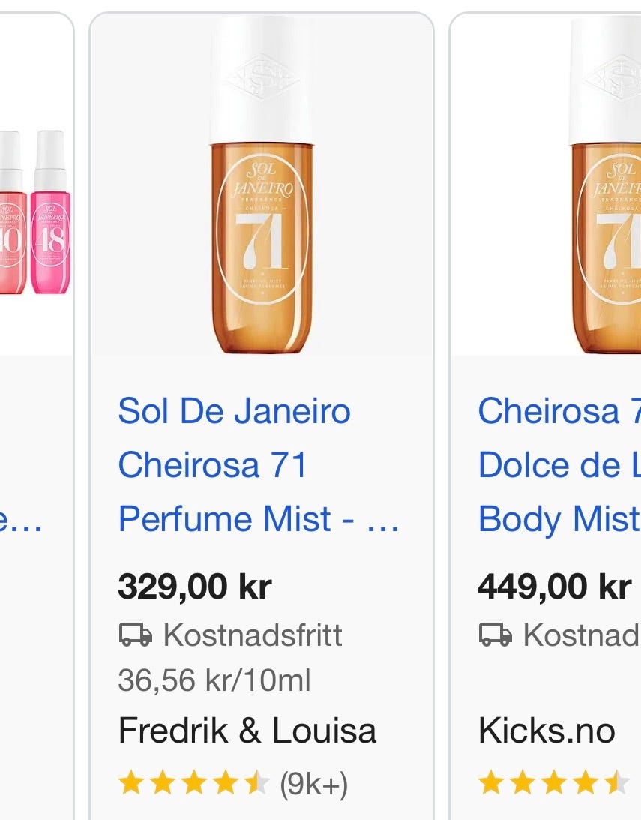Click the orange Cheirosa 71 bottle image in the middle card

click(x=262, y=185)
